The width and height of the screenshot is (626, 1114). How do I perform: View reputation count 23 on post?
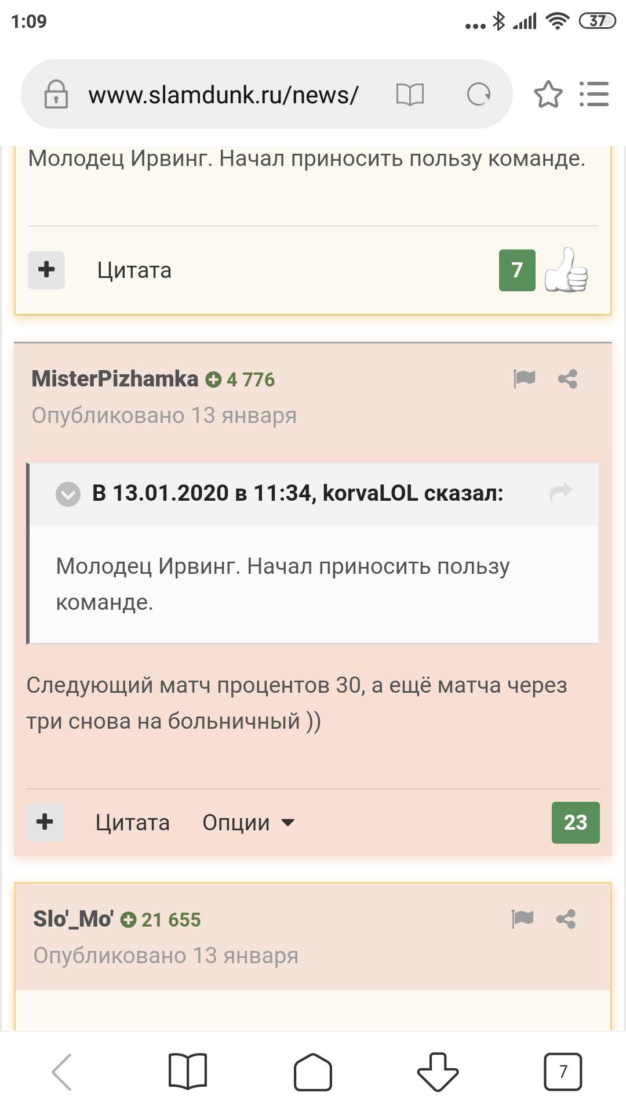[576, 822]
